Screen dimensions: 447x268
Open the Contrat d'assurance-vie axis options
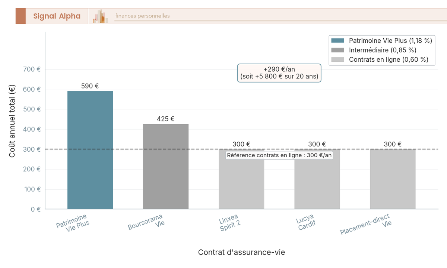click(241, 252)
